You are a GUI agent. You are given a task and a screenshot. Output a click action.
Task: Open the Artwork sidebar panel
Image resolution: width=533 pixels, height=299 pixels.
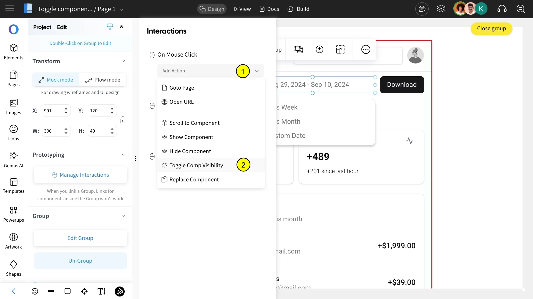(13, 241)
